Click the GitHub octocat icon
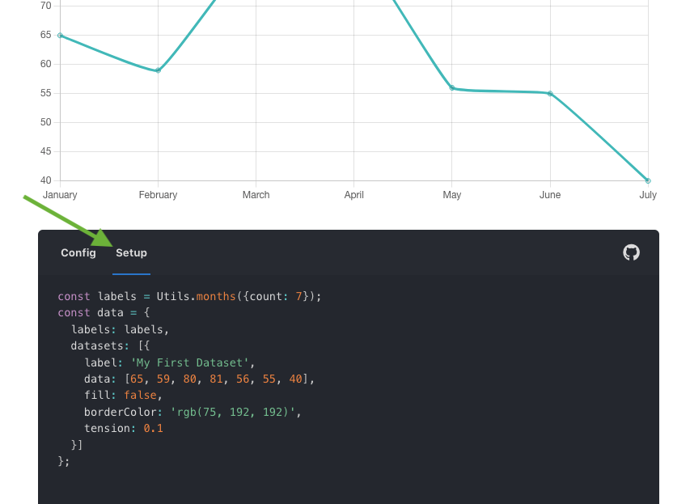This screenshot has height=504, width=690. click(x=630, y=252)
